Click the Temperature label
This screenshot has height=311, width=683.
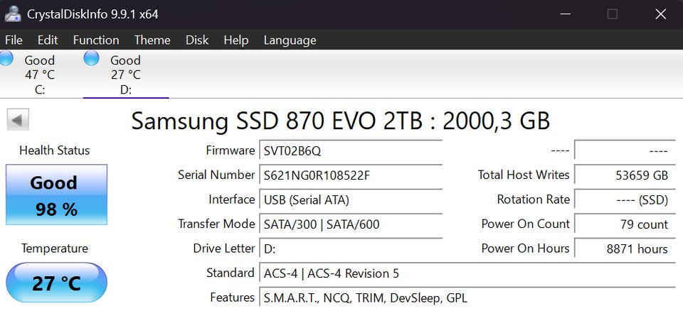pos(55,249)
